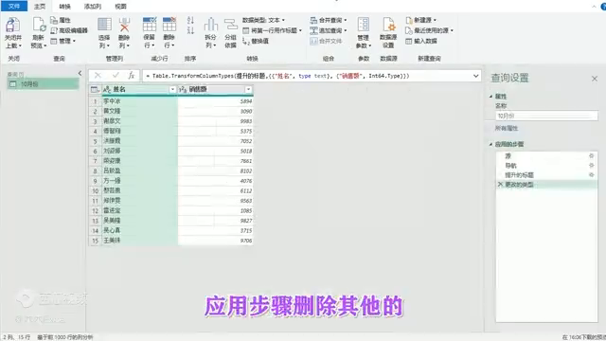Collapse the ribbon with the caret
606x341 pixels.
(594, 7)
